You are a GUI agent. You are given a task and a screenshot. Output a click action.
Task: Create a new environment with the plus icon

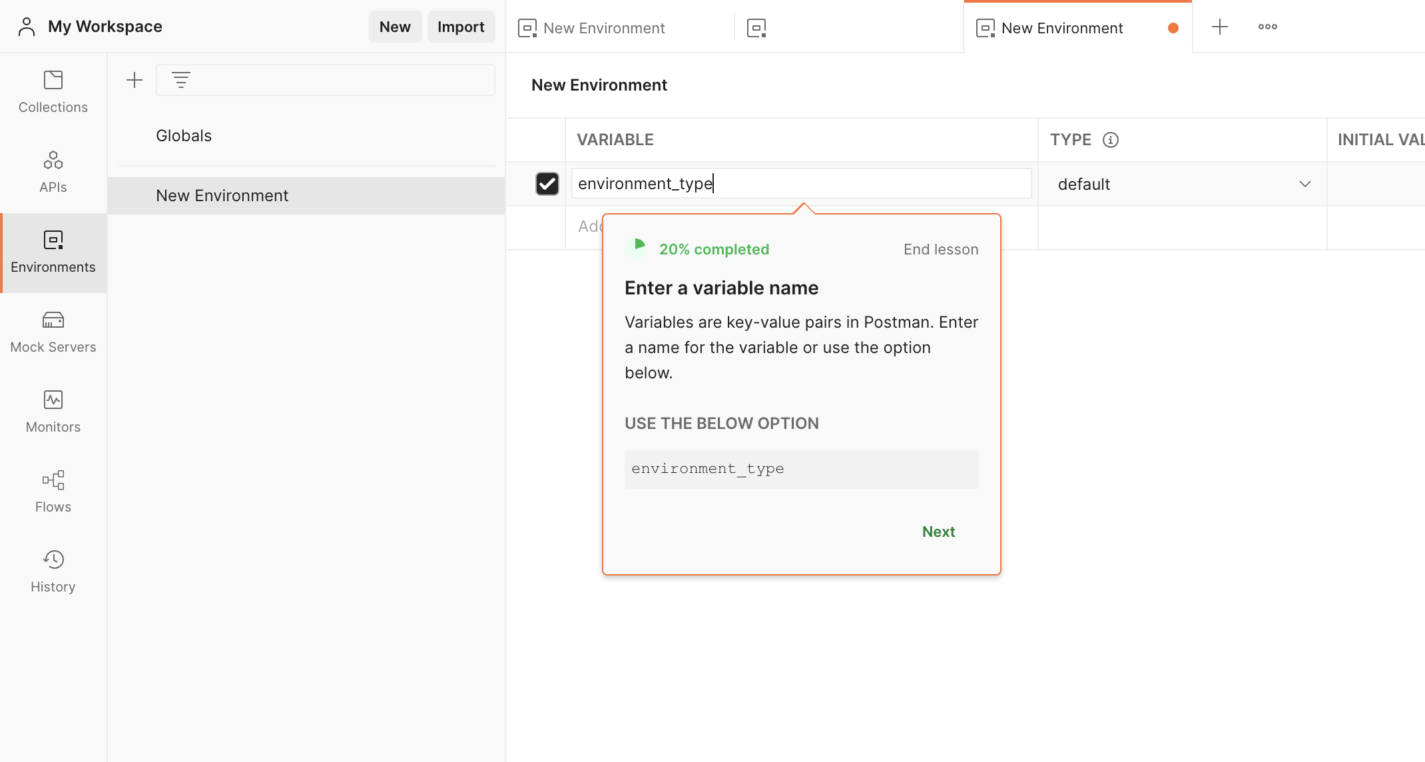[x=134, y=79]
